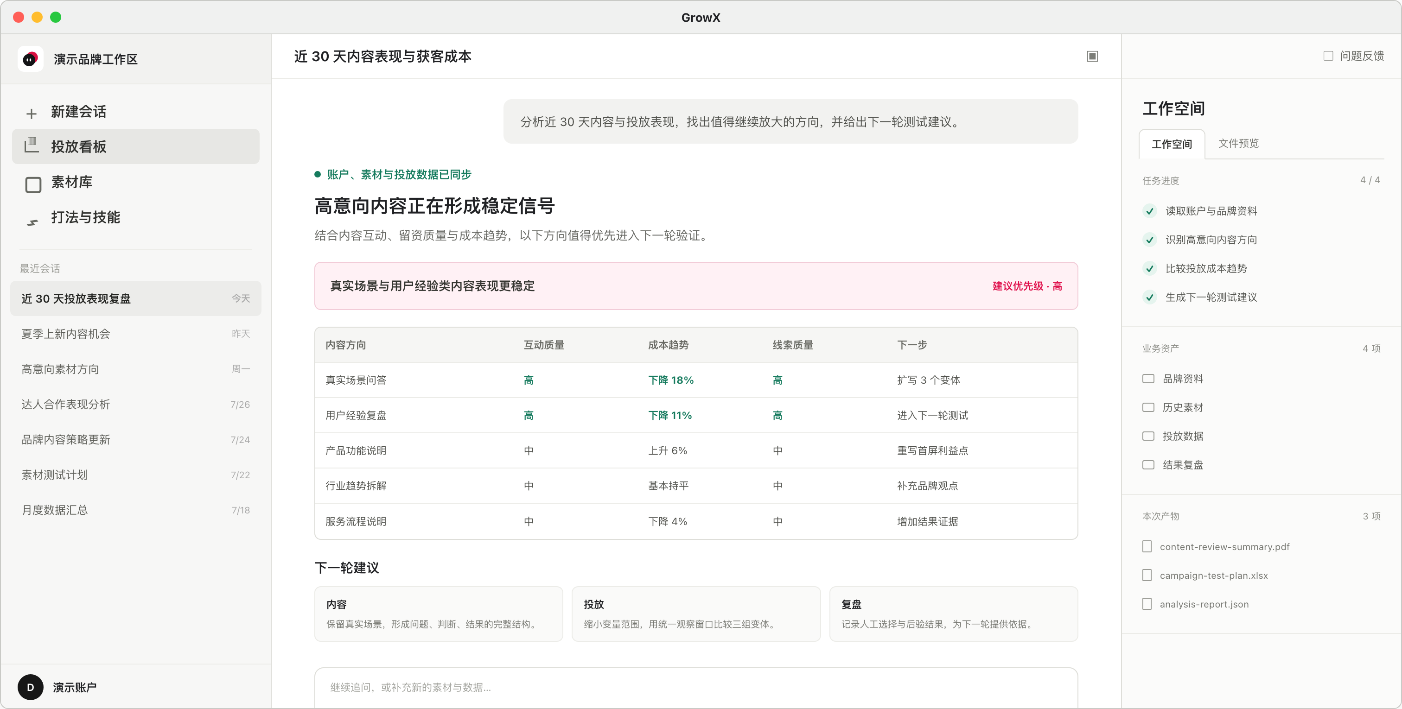Toggle the panel layout icon in header
This screenshot has width=1402, height=709.
click(1092, 57)
